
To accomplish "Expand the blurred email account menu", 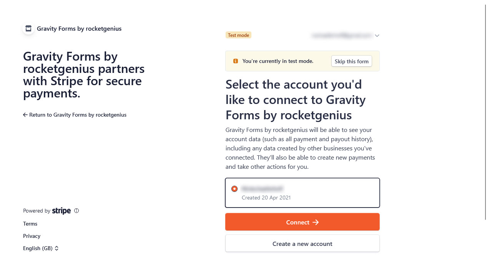I will click(x=346, y=35).
